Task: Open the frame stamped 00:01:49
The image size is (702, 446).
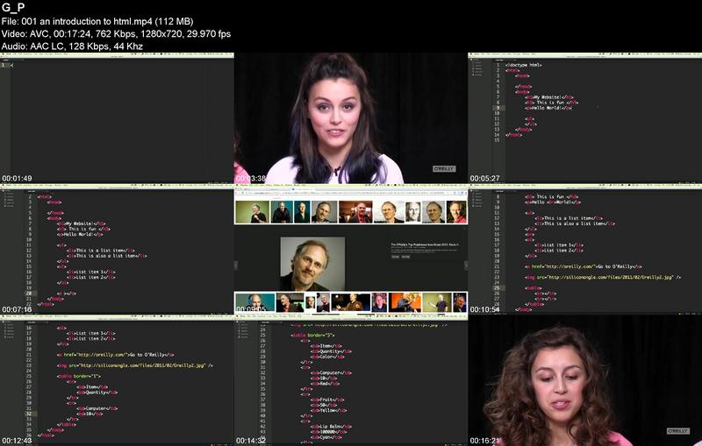Action: click(x=117, y=118)
